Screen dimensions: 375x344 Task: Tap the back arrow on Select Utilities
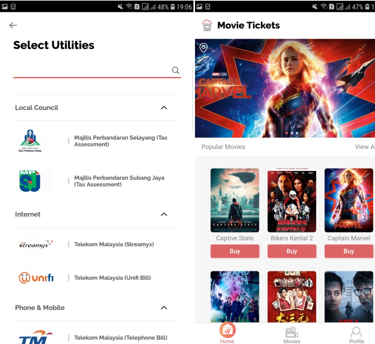pos(13,25)
